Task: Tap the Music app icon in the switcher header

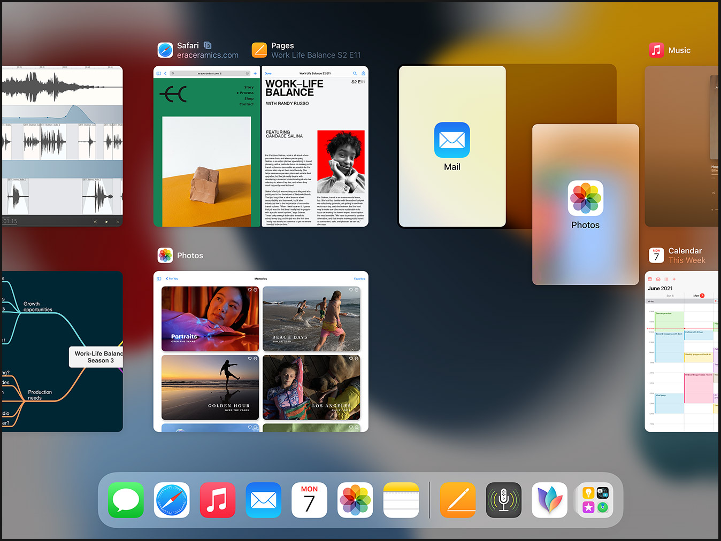Action: coord(656,50)
